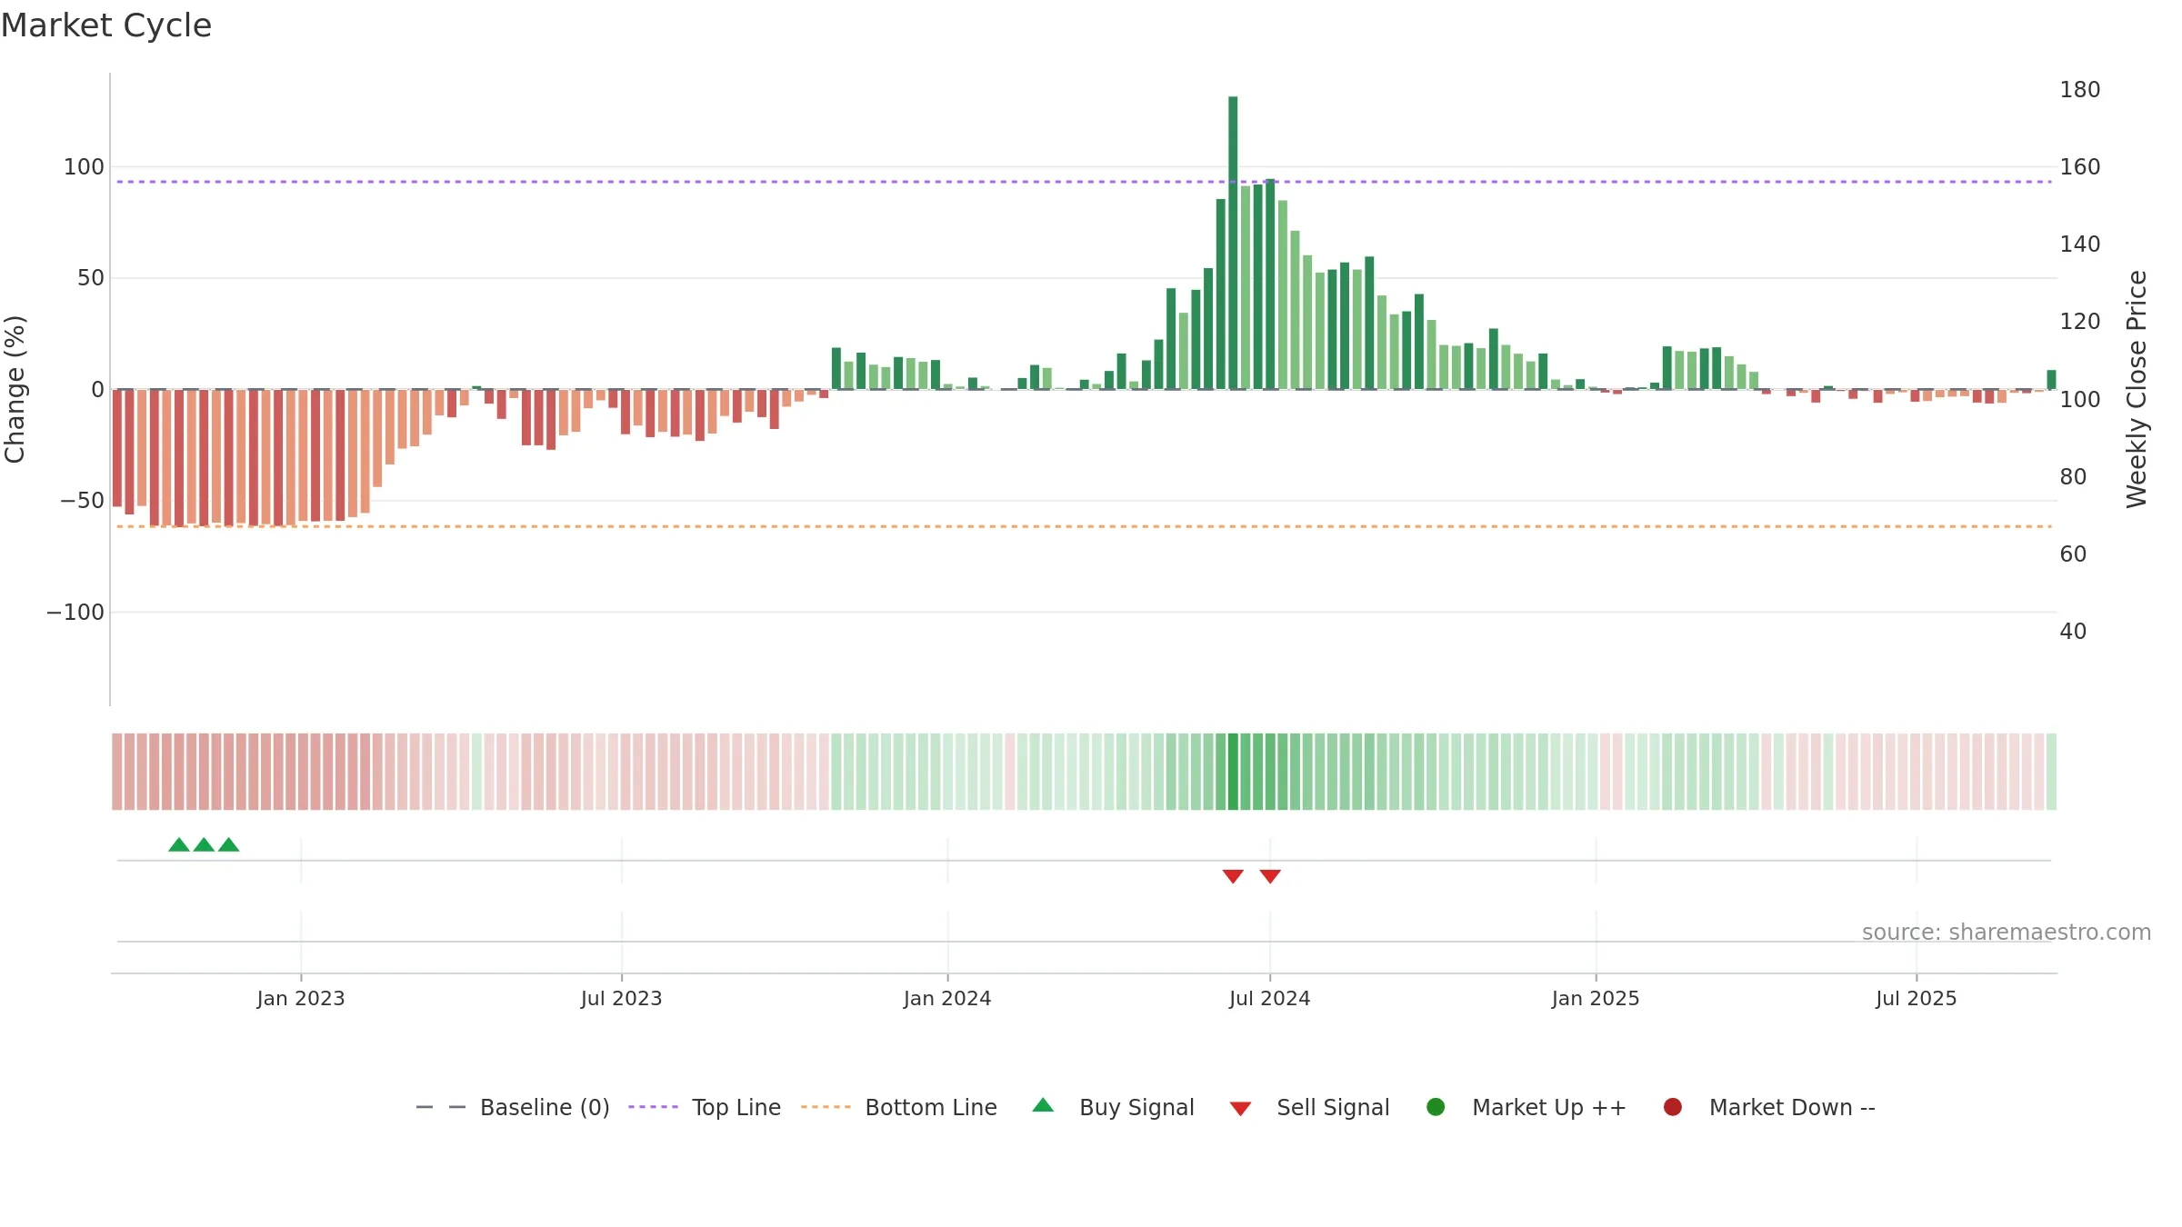
Task: Click the source: sharemaestro.com text
Action: [x=2007, y=933]
